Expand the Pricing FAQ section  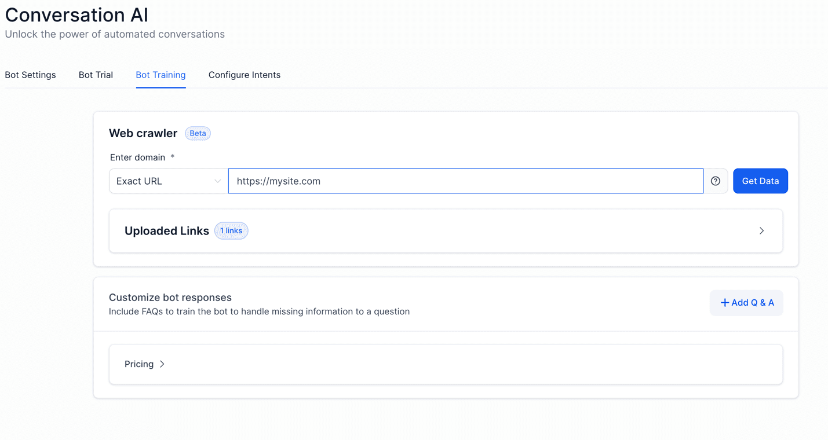pos(445,364)
